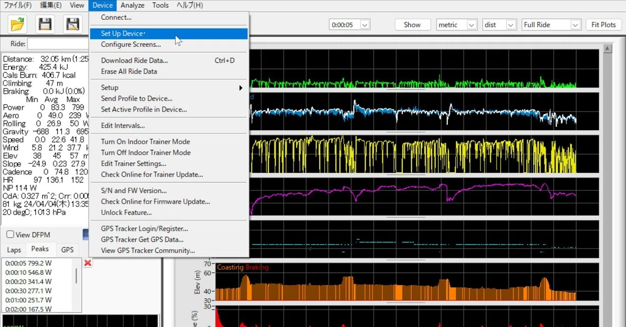Select Set Up Device menu entry
626x327 pixels.
pos(169,34)
